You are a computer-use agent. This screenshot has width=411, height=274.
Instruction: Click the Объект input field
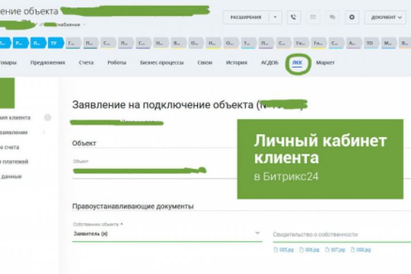coord(155,171)
